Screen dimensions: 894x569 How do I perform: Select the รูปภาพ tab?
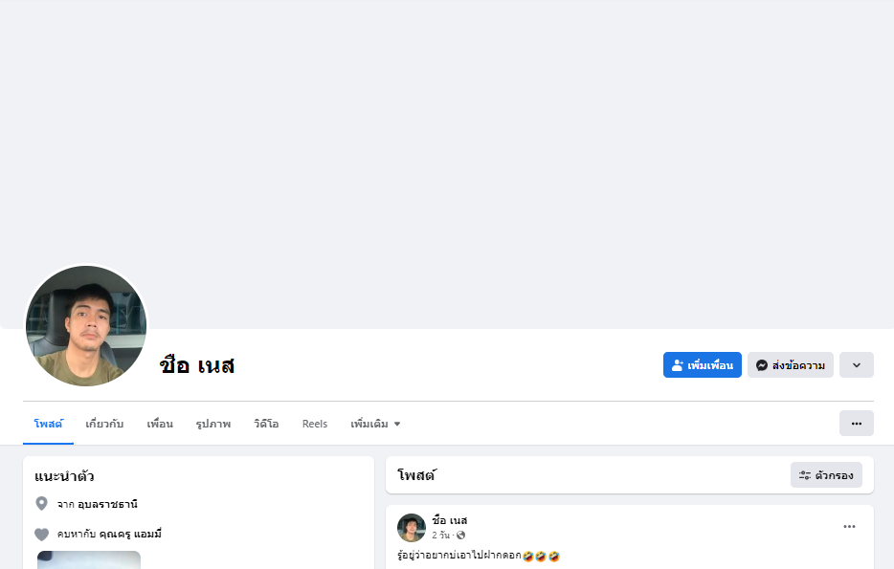(x=213, y=424)
